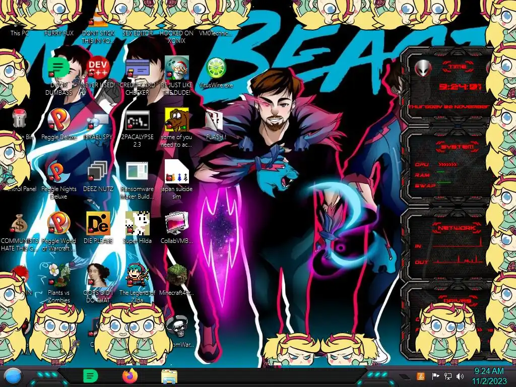Image resolution: width=516 pixels, height=387 pixels.
Task: Launch the Super Hilda game icon
Action: [137, 223]
